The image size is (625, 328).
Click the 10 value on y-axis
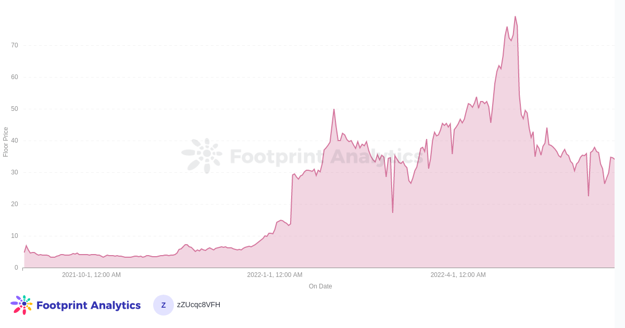pos(15,236)
